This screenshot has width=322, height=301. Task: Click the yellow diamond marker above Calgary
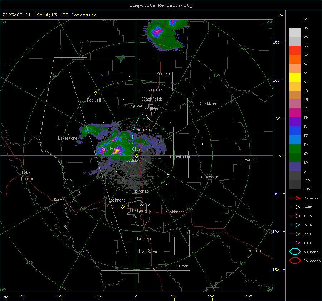[x=141, y=206]
